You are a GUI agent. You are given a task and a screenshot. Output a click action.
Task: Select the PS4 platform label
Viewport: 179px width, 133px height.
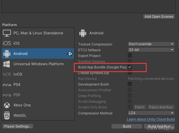click(17, 85)
